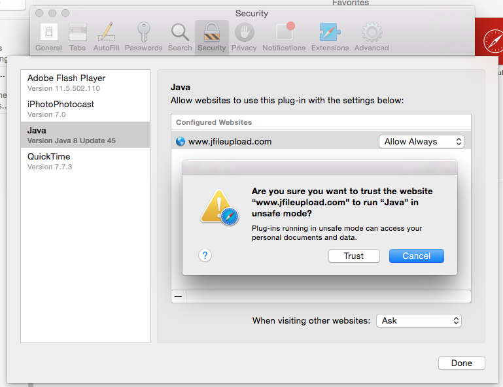Click the Security padlock toolbar icon
Image resolution: width=503 pixels, height=387 pixels.
click(x=211, y=37)
